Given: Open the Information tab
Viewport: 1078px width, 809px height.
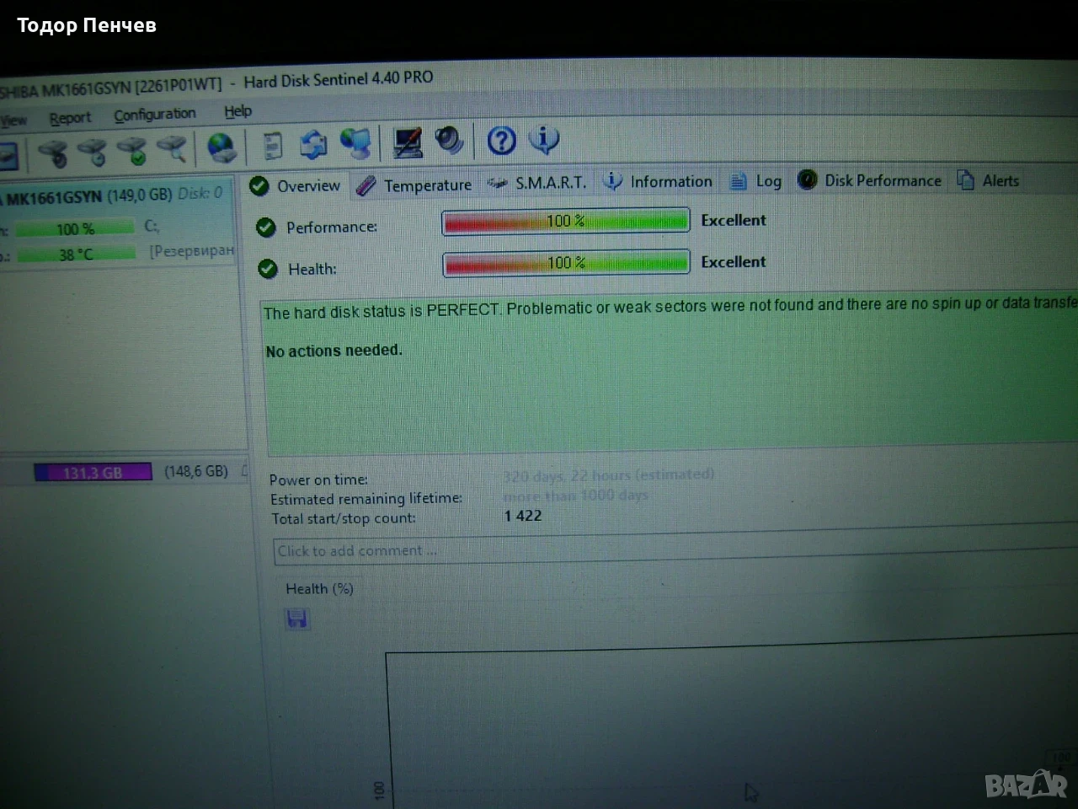Looking at the screenshot, I should click(659, 181).
